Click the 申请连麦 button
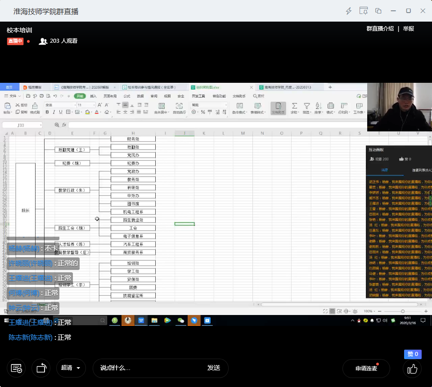This screenshot has height=387, width=432. click(x=366, y=369)
